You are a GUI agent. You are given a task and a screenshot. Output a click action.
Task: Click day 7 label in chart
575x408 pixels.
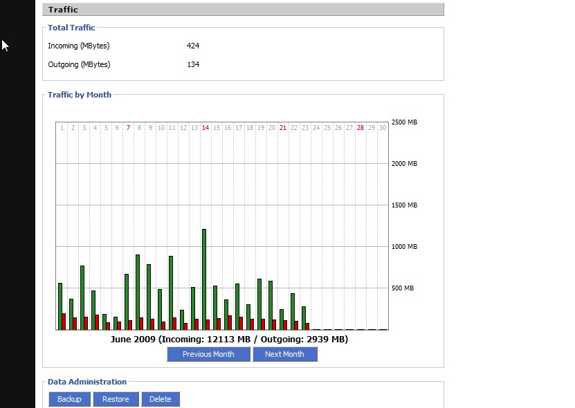pos(128,127)
